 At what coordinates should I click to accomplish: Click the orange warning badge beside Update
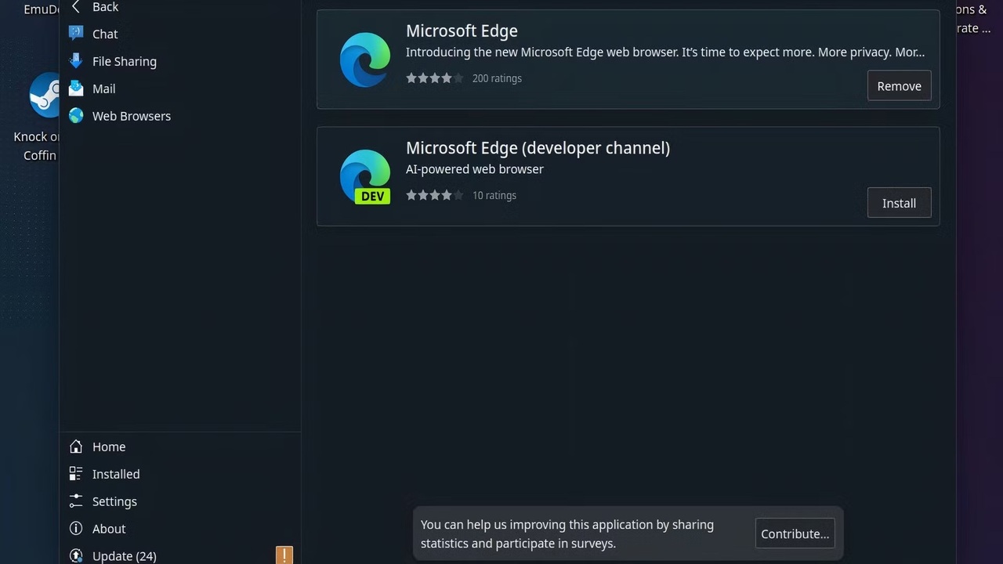pos(284,555)
